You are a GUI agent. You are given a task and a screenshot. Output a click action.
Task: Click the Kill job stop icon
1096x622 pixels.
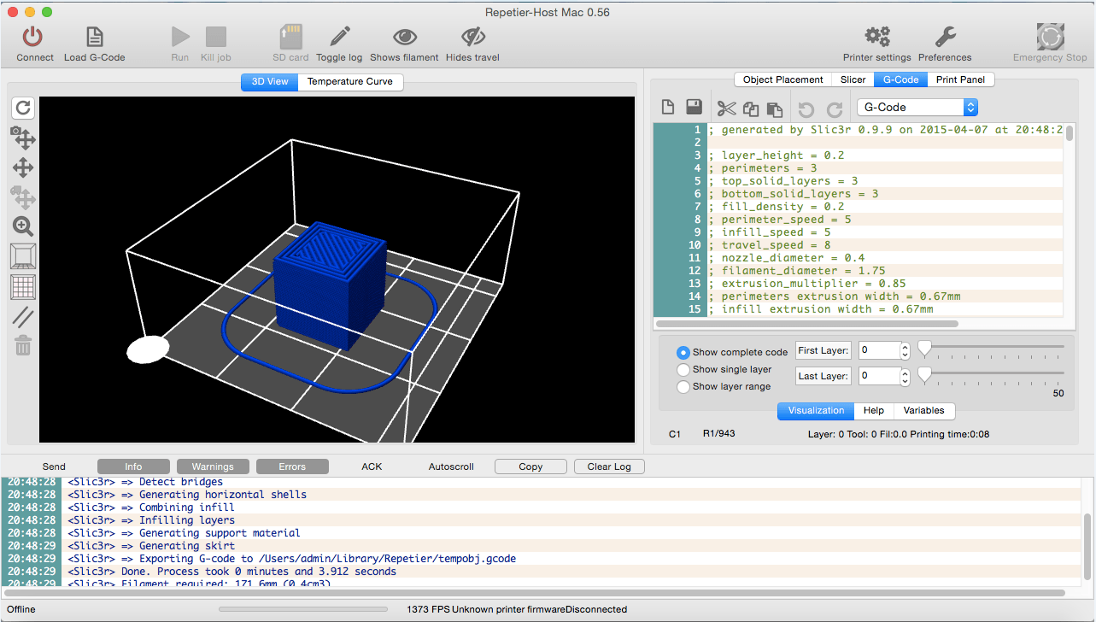point(215,37)
